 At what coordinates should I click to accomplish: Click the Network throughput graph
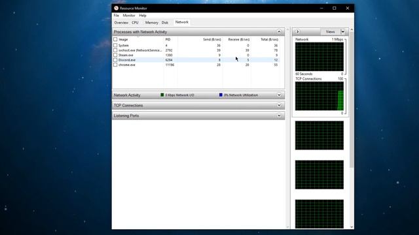coord(319,57)
